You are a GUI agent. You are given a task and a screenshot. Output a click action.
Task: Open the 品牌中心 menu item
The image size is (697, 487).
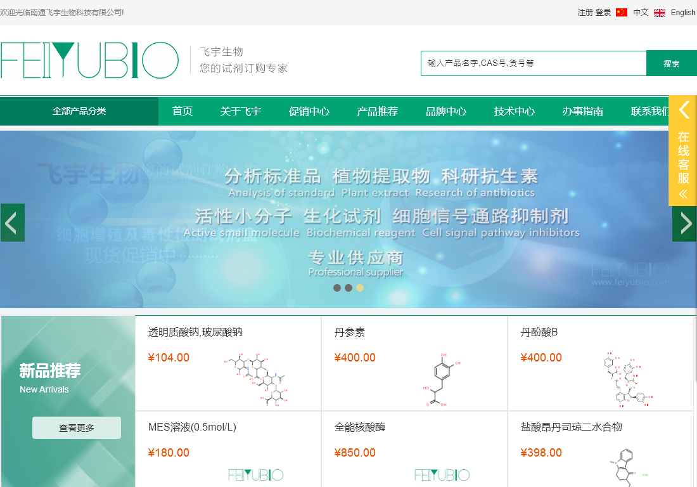446,111
